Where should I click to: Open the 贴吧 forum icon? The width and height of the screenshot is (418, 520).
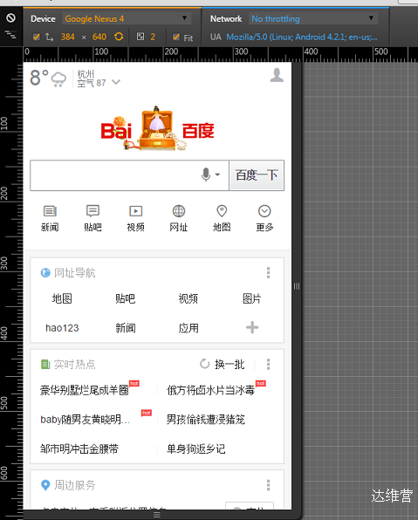tap(93, 211)
